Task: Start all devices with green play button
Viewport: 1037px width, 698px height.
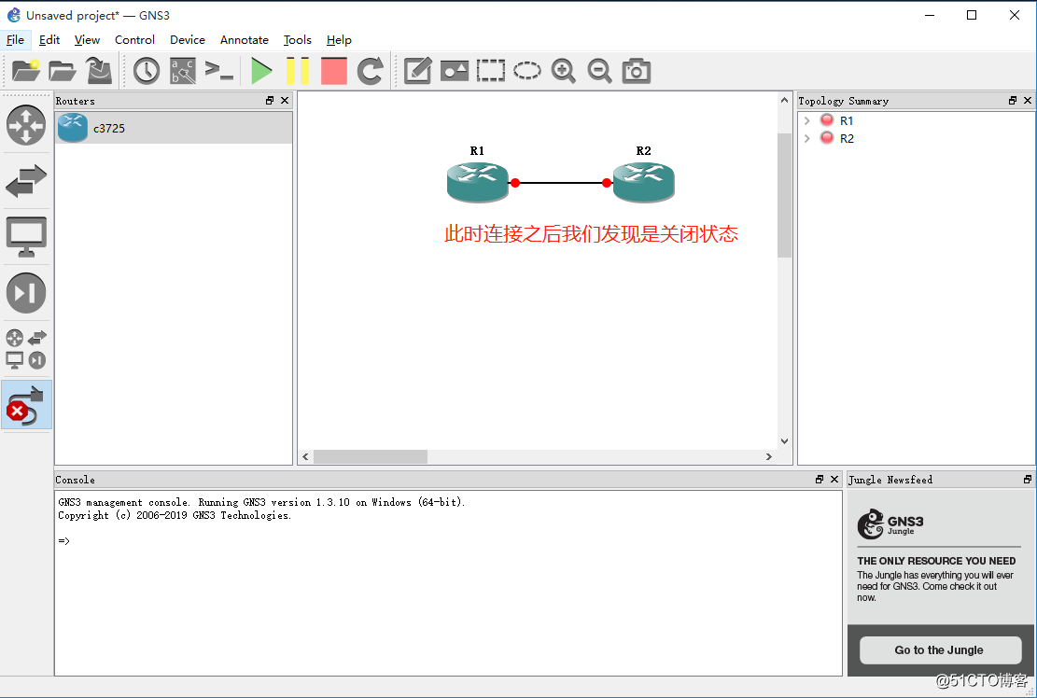Action: (261, 71)
